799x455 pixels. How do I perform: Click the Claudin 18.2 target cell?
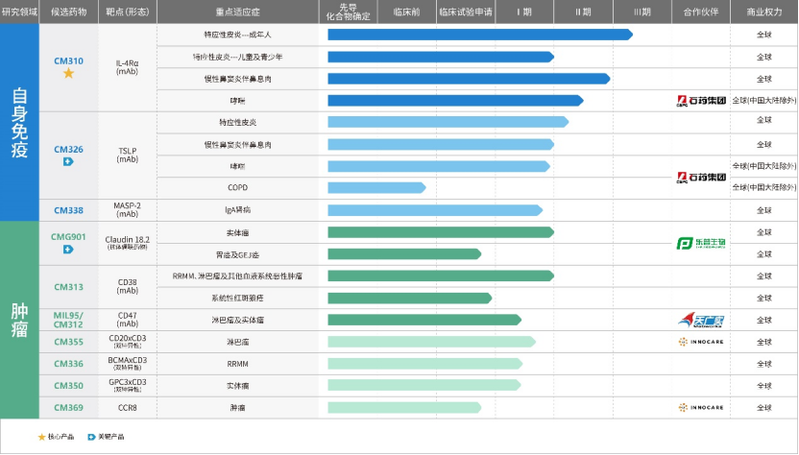tap(128, 243)
